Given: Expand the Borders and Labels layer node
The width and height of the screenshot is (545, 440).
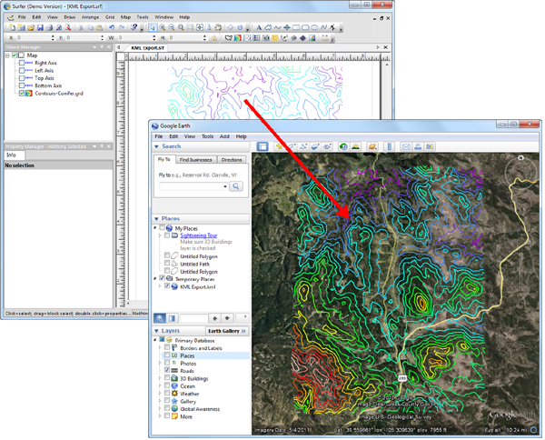Looking at the screenshot, I should 160,347.
